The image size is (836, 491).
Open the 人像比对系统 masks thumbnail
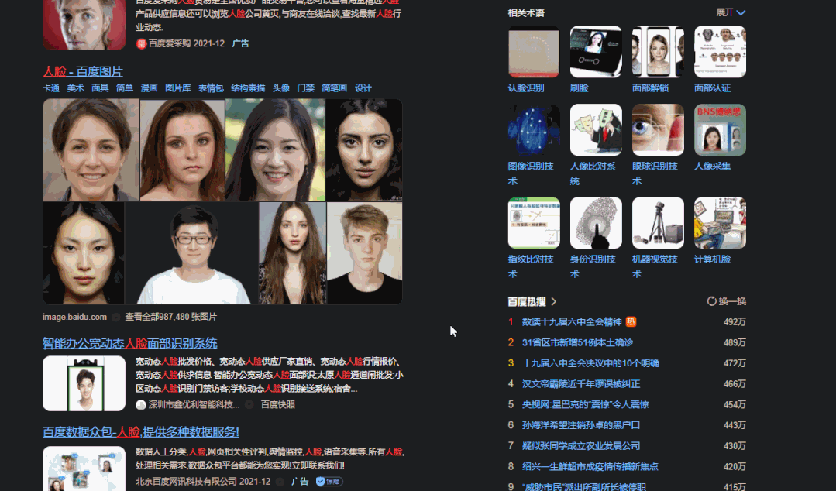pyautogui.click(x=596, y=129)
